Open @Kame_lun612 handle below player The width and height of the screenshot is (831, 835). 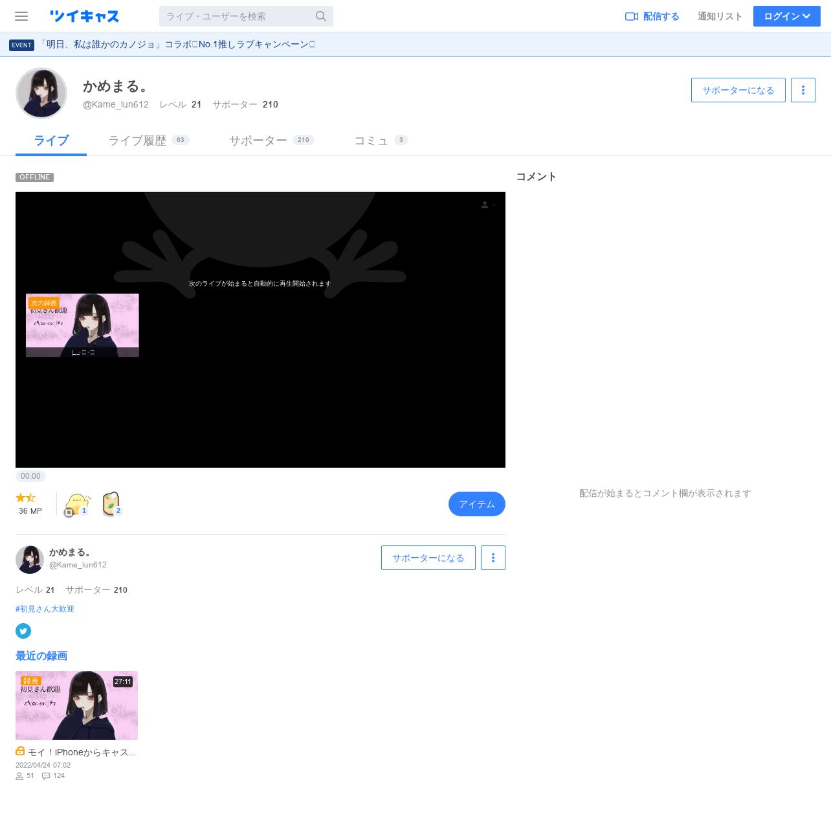[78, 565]
